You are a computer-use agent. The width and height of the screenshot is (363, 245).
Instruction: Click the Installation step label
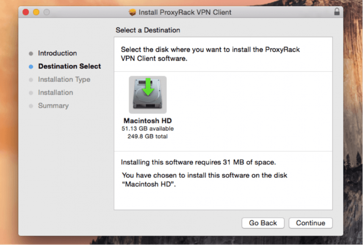tap(56, 92)
